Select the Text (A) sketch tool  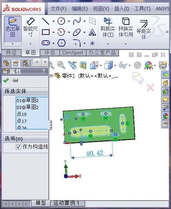click(x=92, y=32)
